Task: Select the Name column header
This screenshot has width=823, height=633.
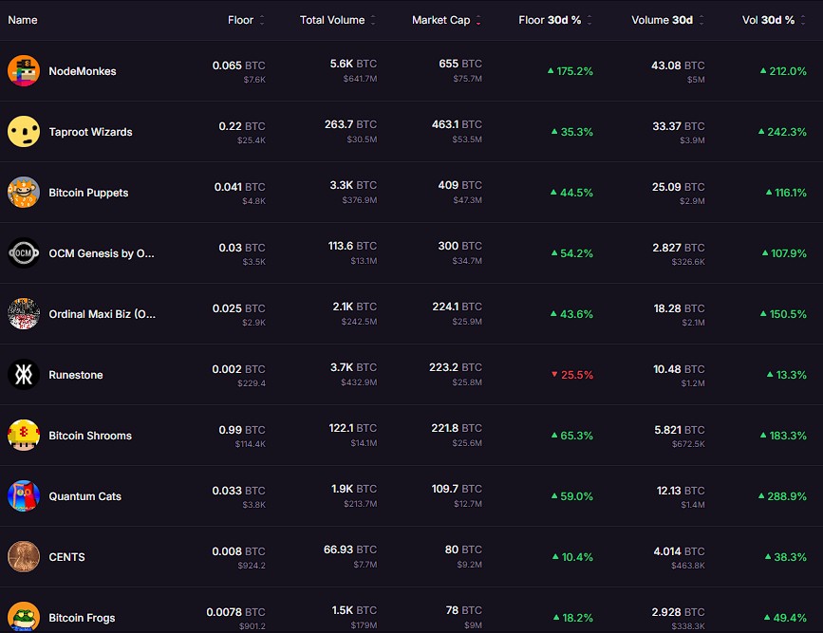Action: [23, 20]
